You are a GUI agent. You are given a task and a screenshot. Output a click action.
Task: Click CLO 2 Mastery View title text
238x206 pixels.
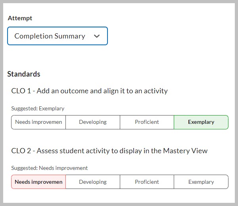coord(109,151)
